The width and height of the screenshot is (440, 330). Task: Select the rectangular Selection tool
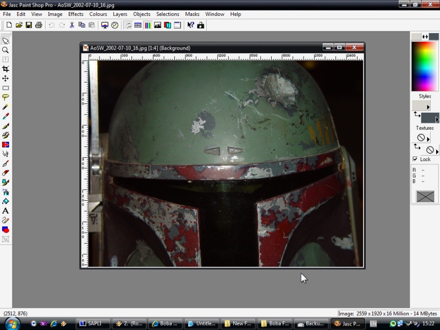click(x=5, y=88)
